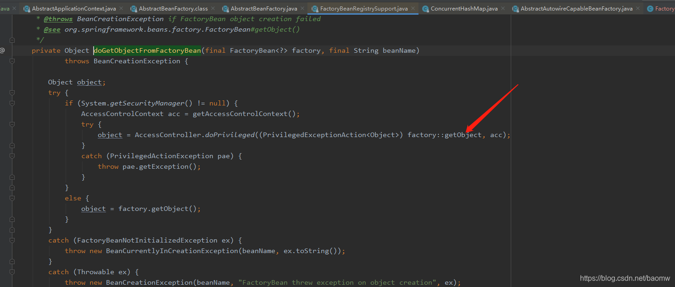Collapse the outer 'try {' block fold marker

(x=12, y=93)
